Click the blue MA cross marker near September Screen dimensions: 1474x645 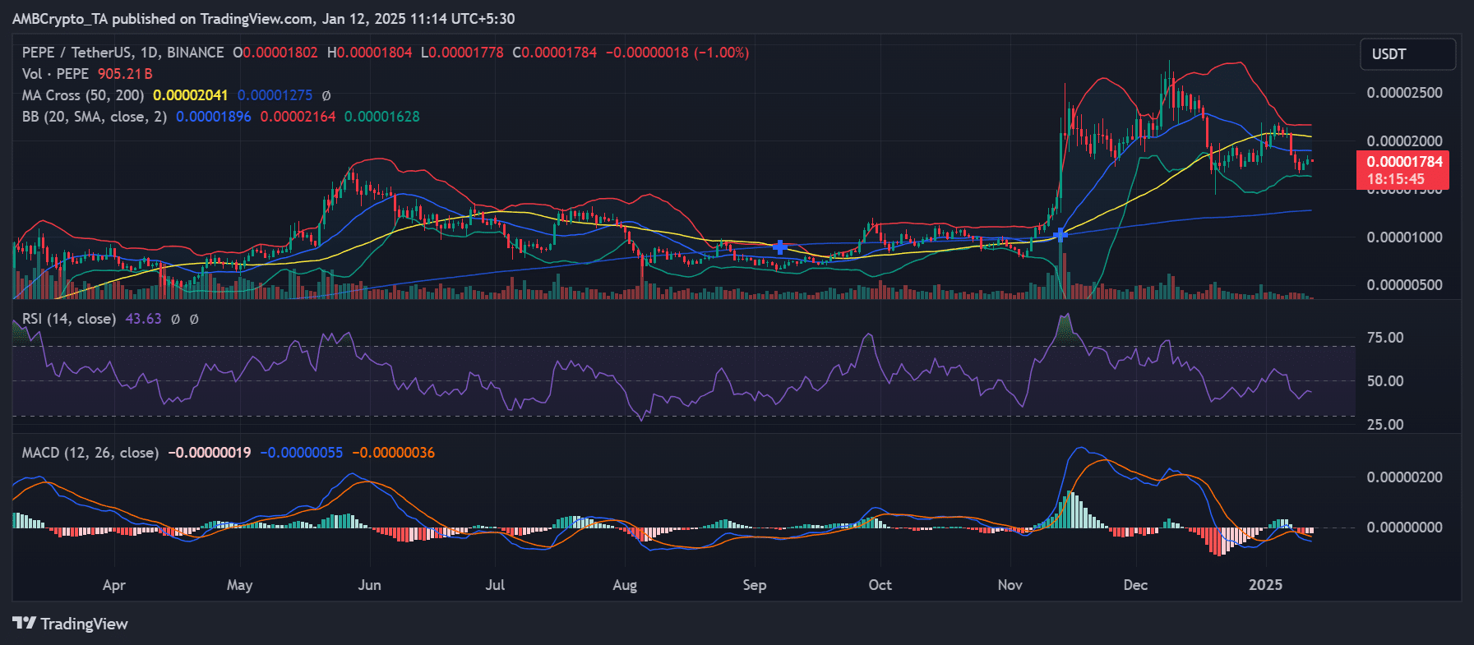tap(780, 246)
